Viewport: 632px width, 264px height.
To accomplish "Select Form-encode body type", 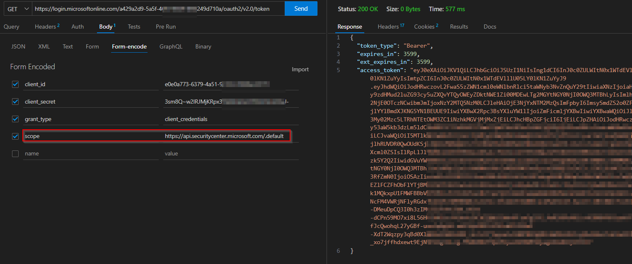I will click(129, 46).
